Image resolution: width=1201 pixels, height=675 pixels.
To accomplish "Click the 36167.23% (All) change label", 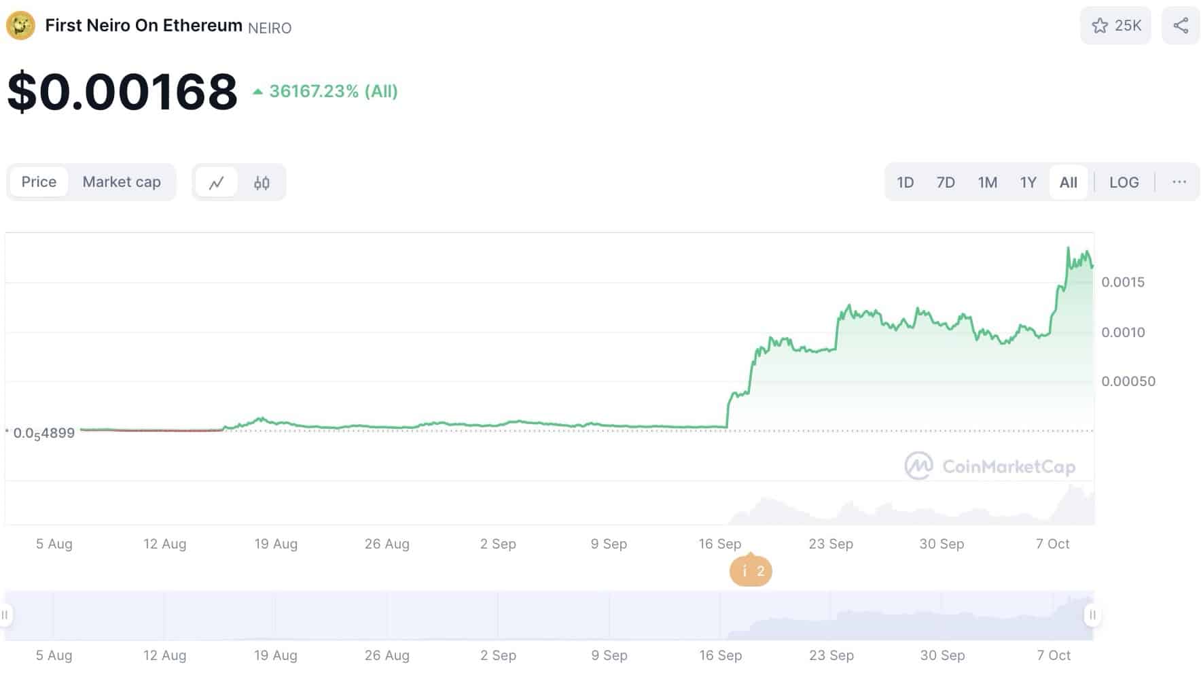I will (x=333, y=91).
